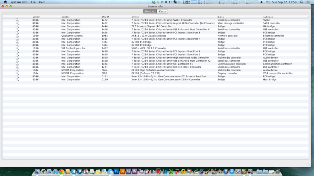314x176 pixels.
Task: Open the System Info application menu
Action: pyautogui.click(x=19, y=2)
